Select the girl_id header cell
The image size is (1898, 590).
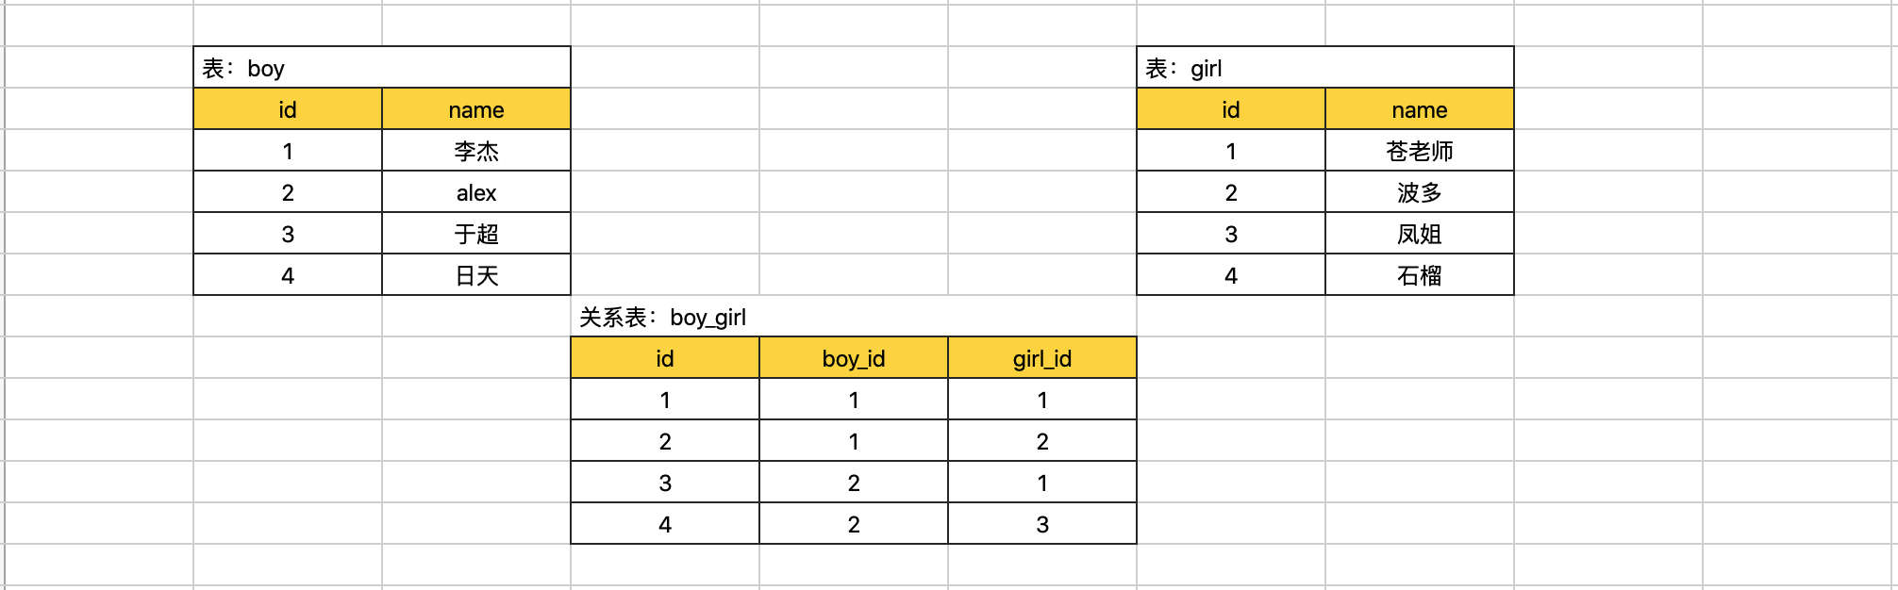(1042, 358)
